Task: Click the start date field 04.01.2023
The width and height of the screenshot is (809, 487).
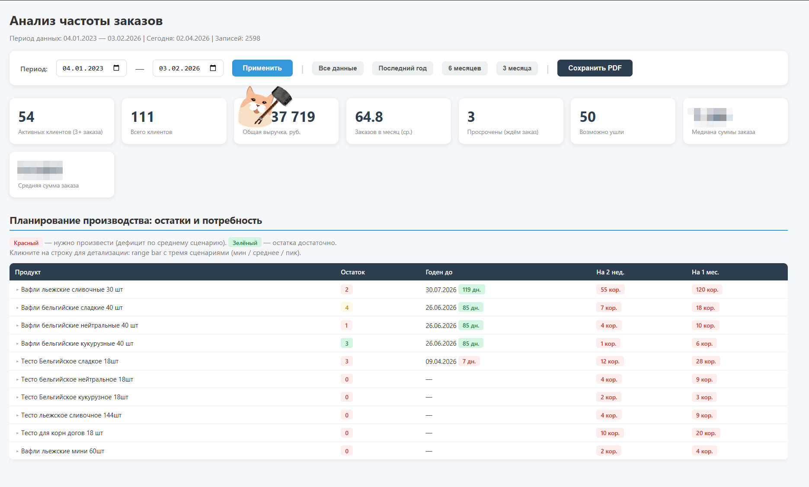Action: point(91,68)
